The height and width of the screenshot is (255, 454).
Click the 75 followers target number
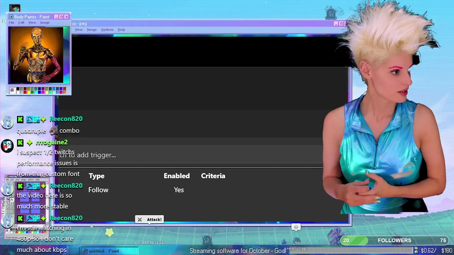coord(443,240)
